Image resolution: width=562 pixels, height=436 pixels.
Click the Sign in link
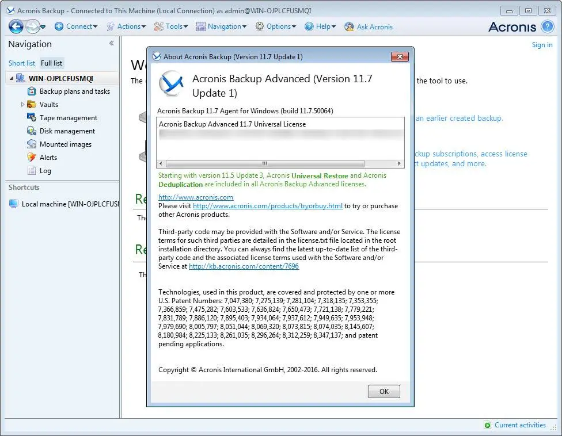click(x=542, y=45)
